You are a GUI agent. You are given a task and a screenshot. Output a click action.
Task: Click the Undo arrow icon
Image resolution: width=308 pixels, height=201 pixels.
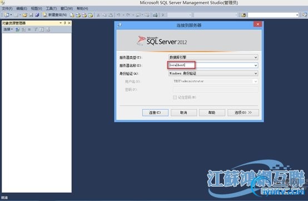click(x=118, y=15)
